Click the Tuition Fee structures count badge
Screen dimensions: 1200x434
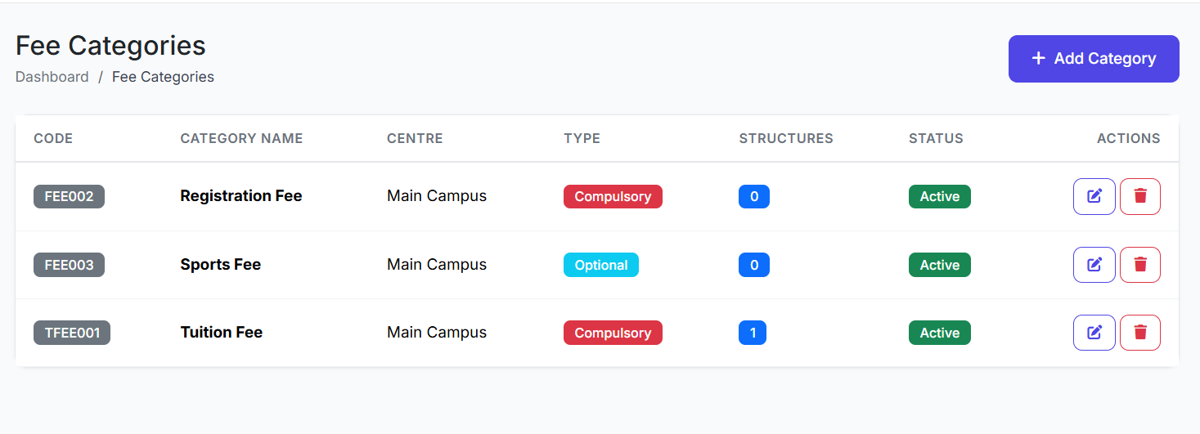(753, 333)
